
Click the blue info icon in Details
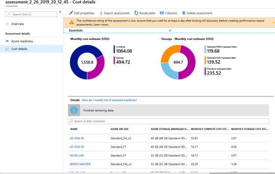pos(74,110)
